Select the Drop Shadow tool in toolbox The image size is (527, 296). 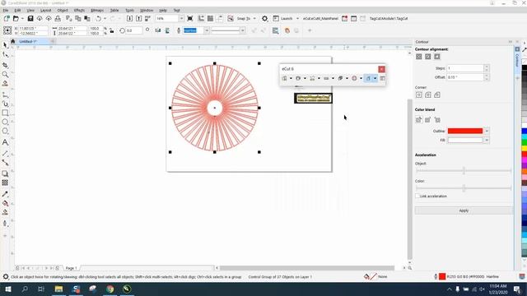pyautogui.click(x=5, y=173)
